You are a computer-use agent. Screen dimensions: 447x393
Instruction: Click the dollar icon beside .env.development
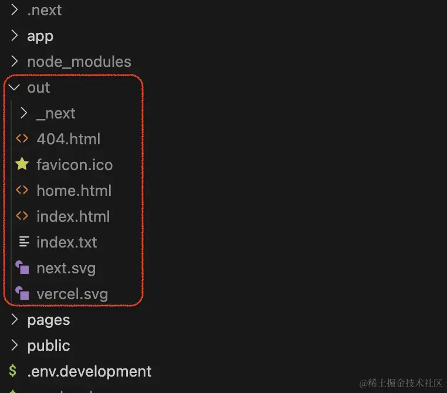pos(12,371)
